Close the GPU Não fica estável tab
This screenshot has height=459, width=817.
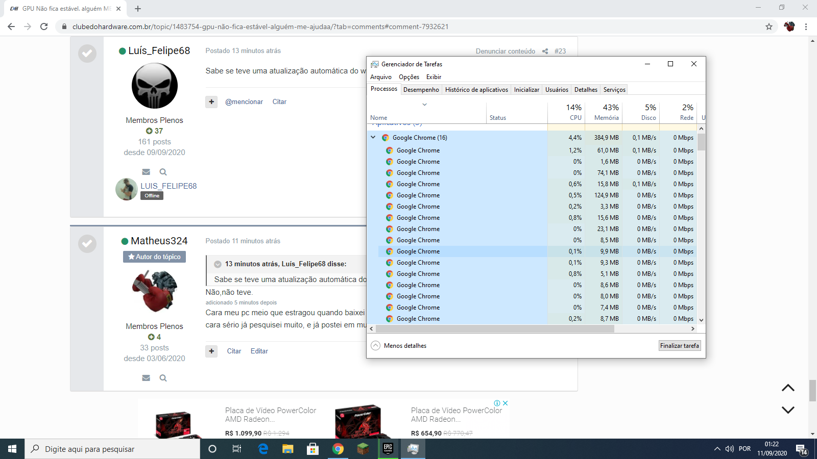[118, 9]
